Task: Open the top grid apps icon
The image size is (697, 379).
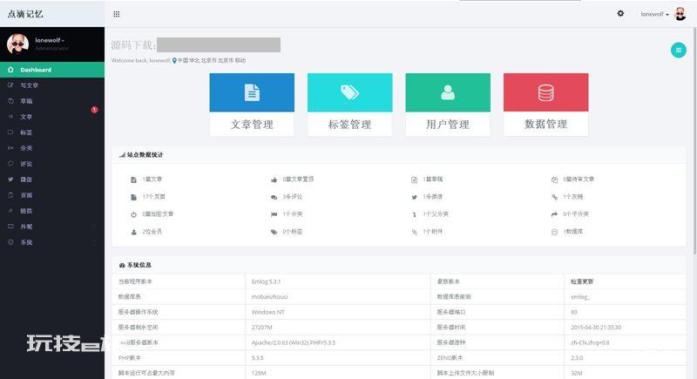Action: click(x=117, y=14)
